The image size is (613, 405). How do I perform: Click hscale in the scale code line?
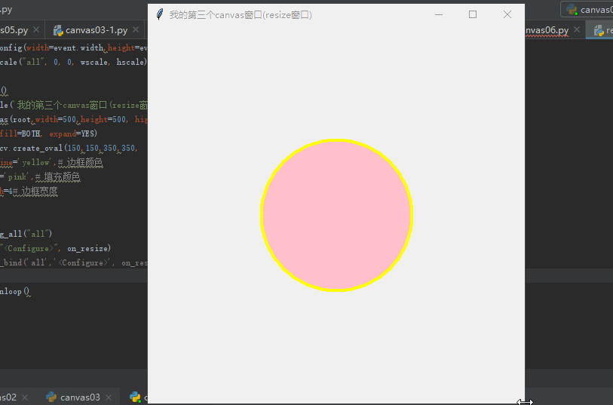pos(131,62)
